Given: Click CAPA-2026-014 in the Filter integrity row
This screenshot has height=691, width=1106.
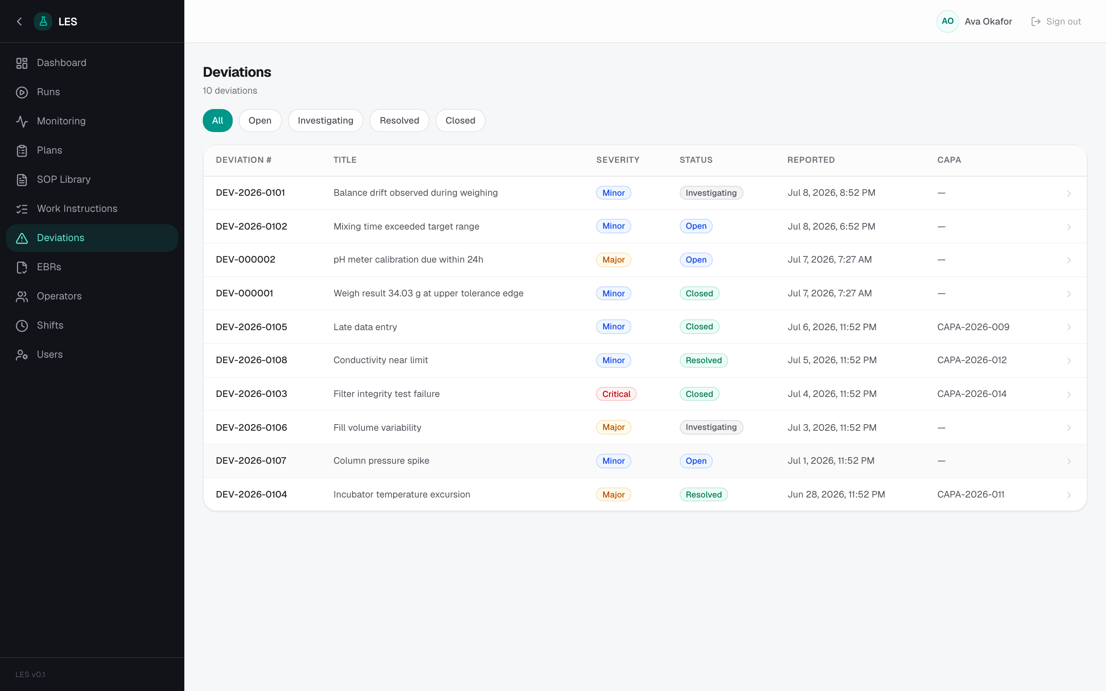Looking at the screenshot, I should 972,394.
